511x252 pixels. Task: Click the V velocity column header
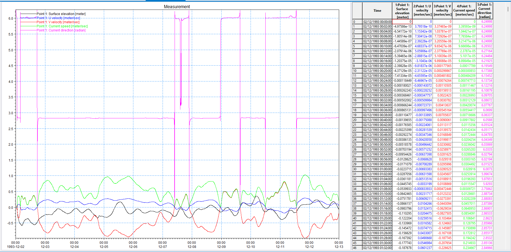tap(442, 11)
